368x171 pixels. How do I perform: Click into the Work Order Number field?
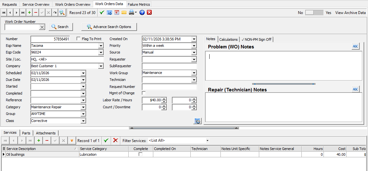click(22, 27)
